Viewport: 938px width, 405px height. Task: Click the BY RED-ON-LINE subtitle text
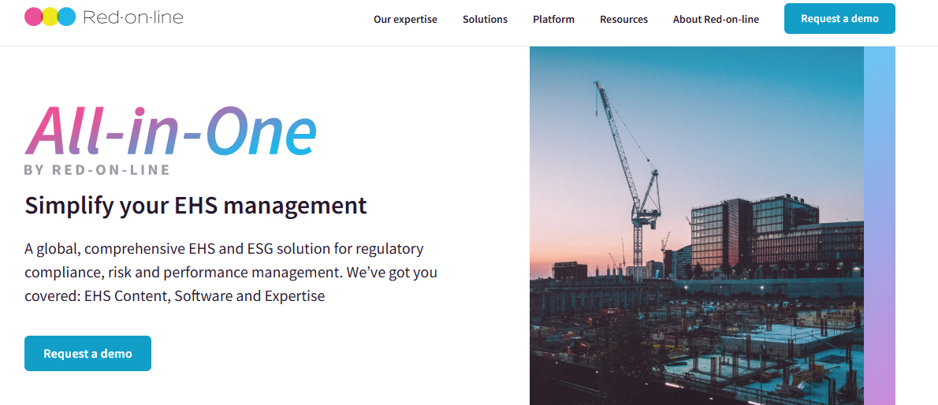97,169
